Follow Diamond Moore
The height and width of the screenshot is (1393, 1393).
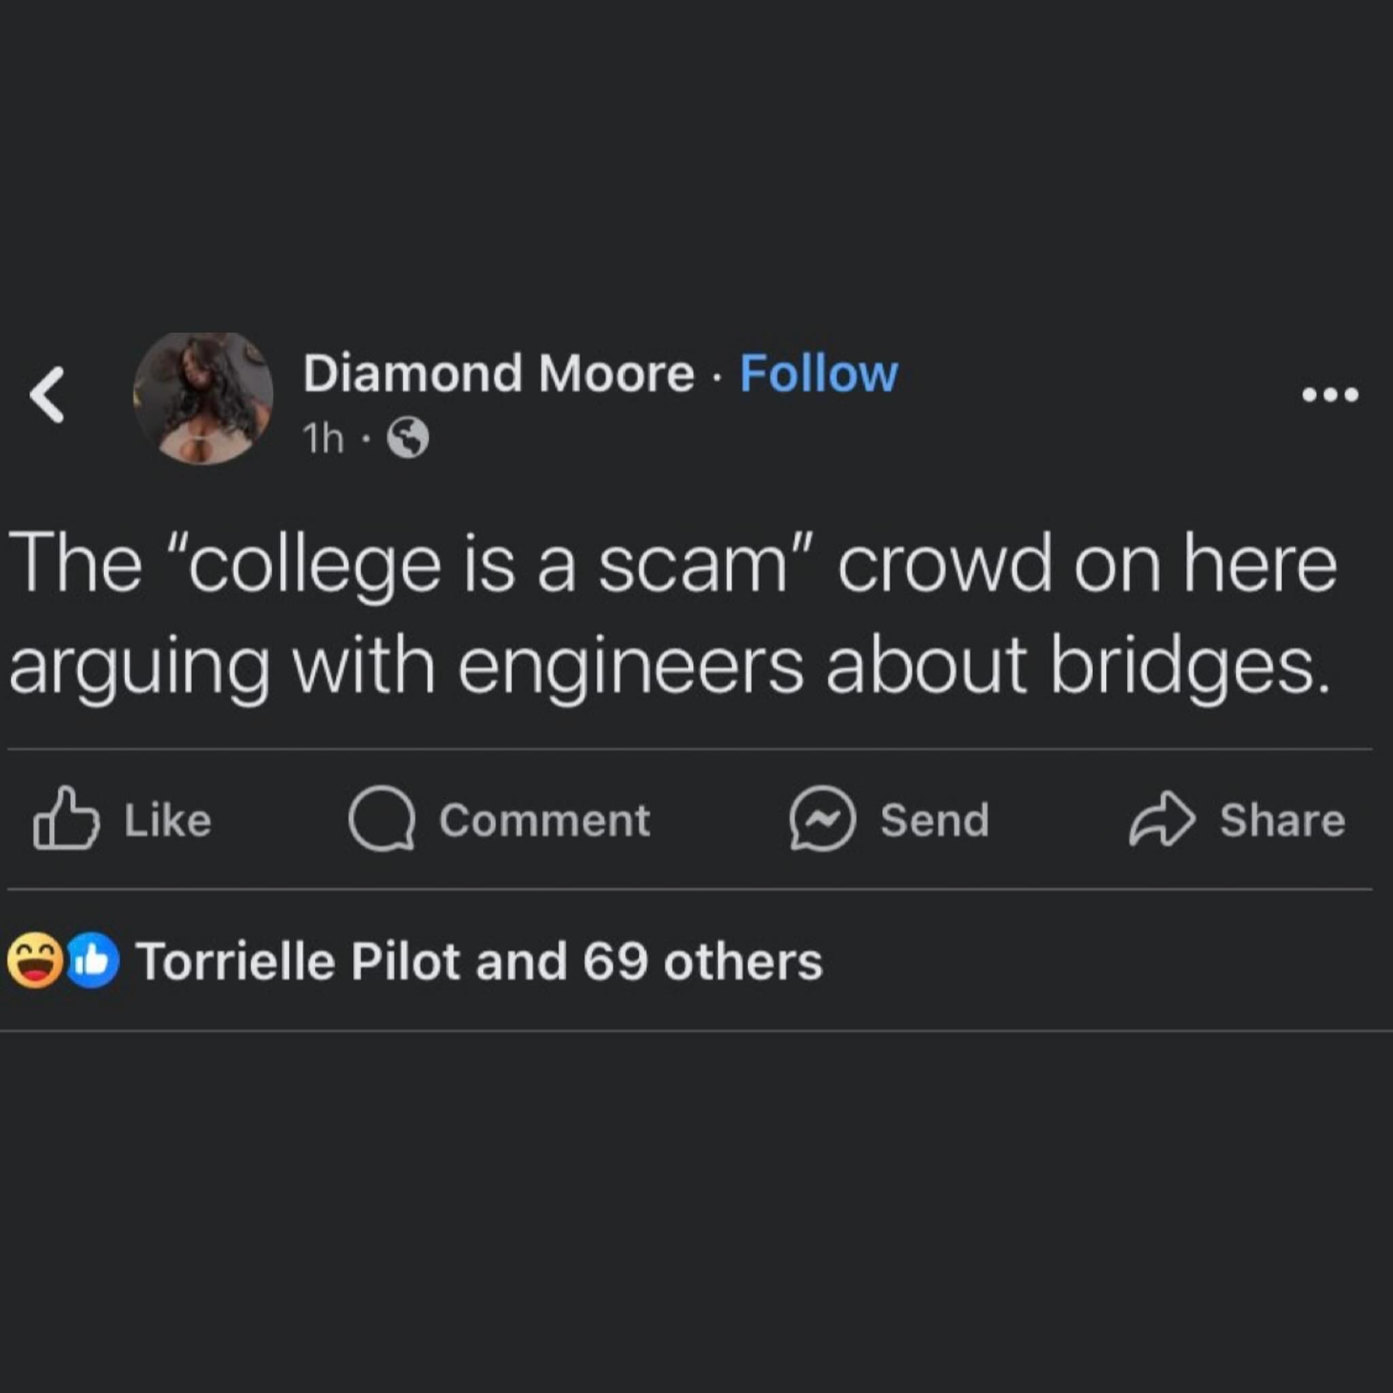(818, 373)
